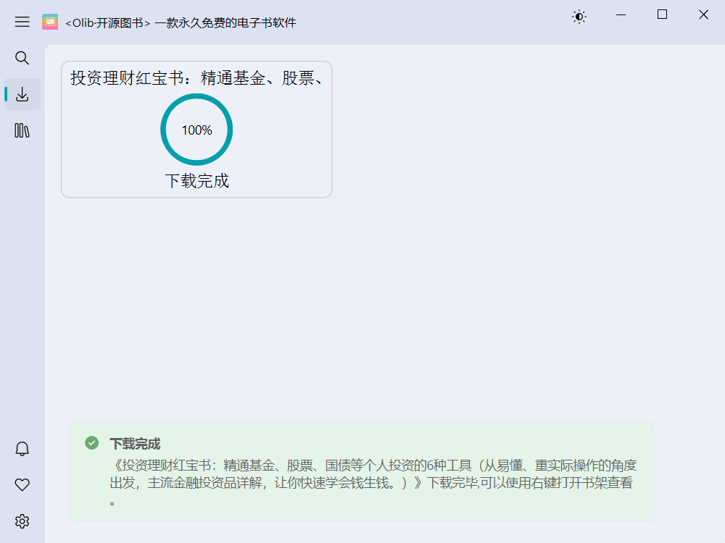Click the Olib application logo in the titlebar
The width and height of the screenshot is (725, 543).
pyautogui.click(x=49, y=22)
